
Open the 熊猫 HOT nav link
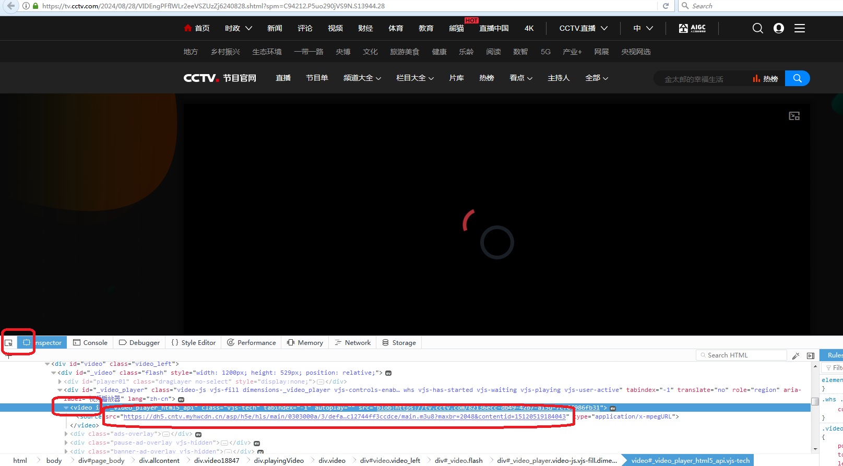tap(457, 28)
